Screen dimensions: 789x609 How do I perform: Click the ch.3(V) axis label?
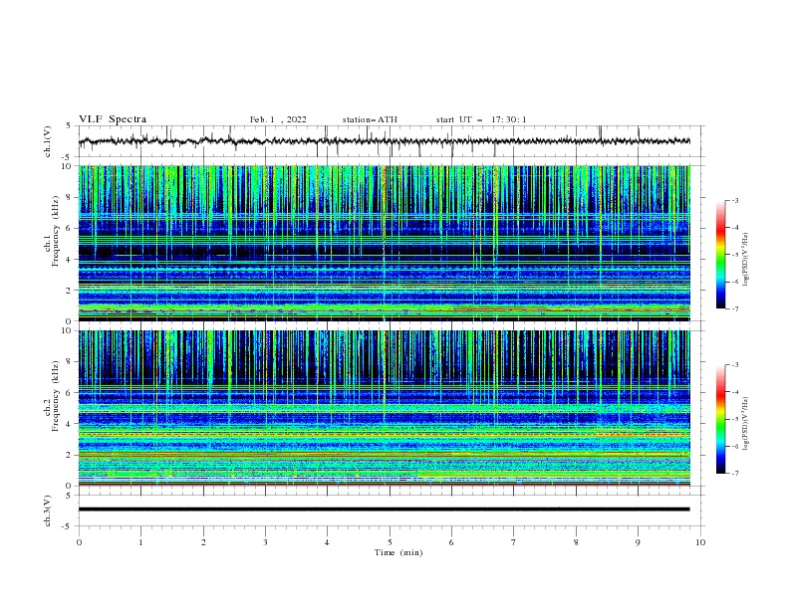[x=48, y=510]
